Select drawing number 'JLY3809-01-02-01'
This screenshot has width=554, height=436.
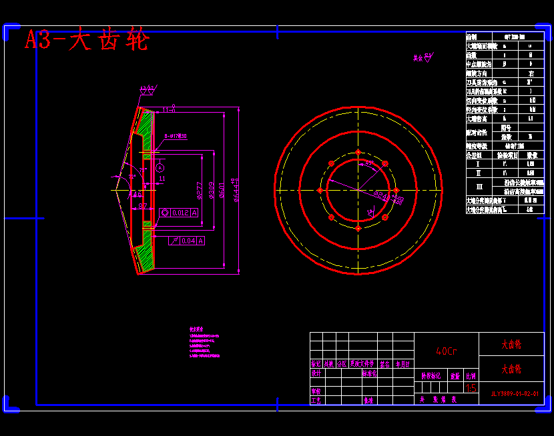click(515, 394)
